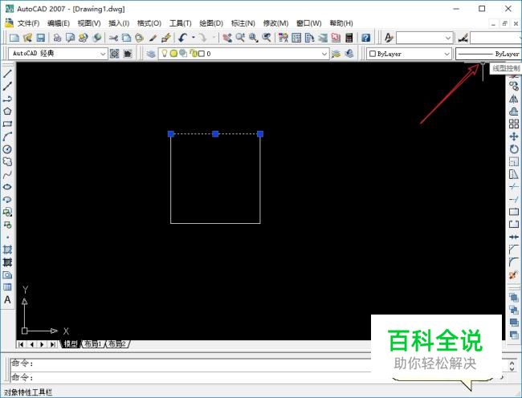
Task: Select the Polyline tool
Action: tap(7, 99)
